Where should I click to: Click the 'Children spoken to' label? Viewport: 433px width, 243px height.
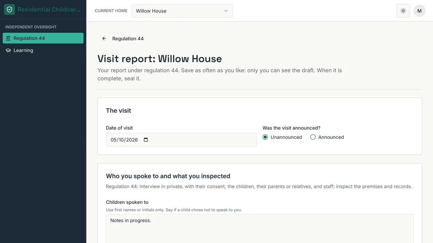(x=127, y=202)
